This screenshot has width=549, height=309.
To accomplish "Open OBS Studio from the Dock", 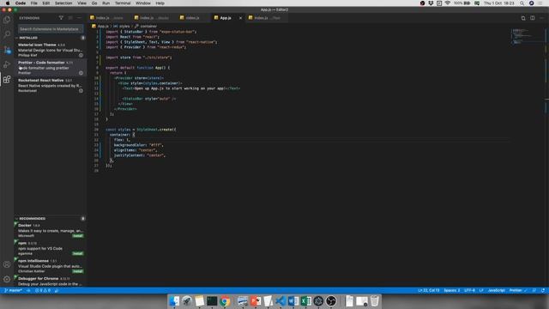I will [331, 301].
